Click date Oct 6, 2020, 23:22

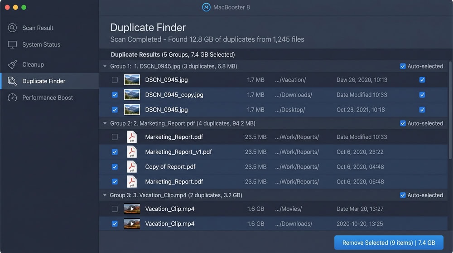(360, 152)
